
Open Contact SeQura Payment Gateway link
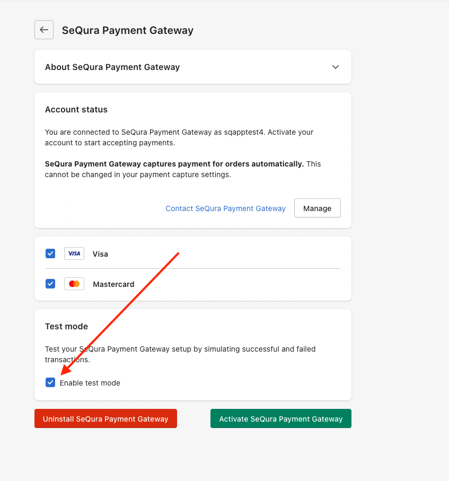coord(225,208)
